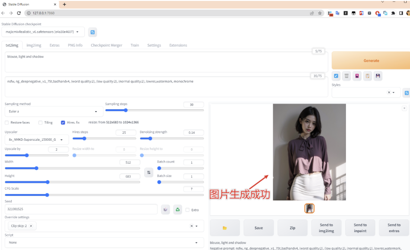The width and height of the screenshot is (410, 250).
Task: Remove the Clip skip: 2 override tag
Action: (31, 226)
